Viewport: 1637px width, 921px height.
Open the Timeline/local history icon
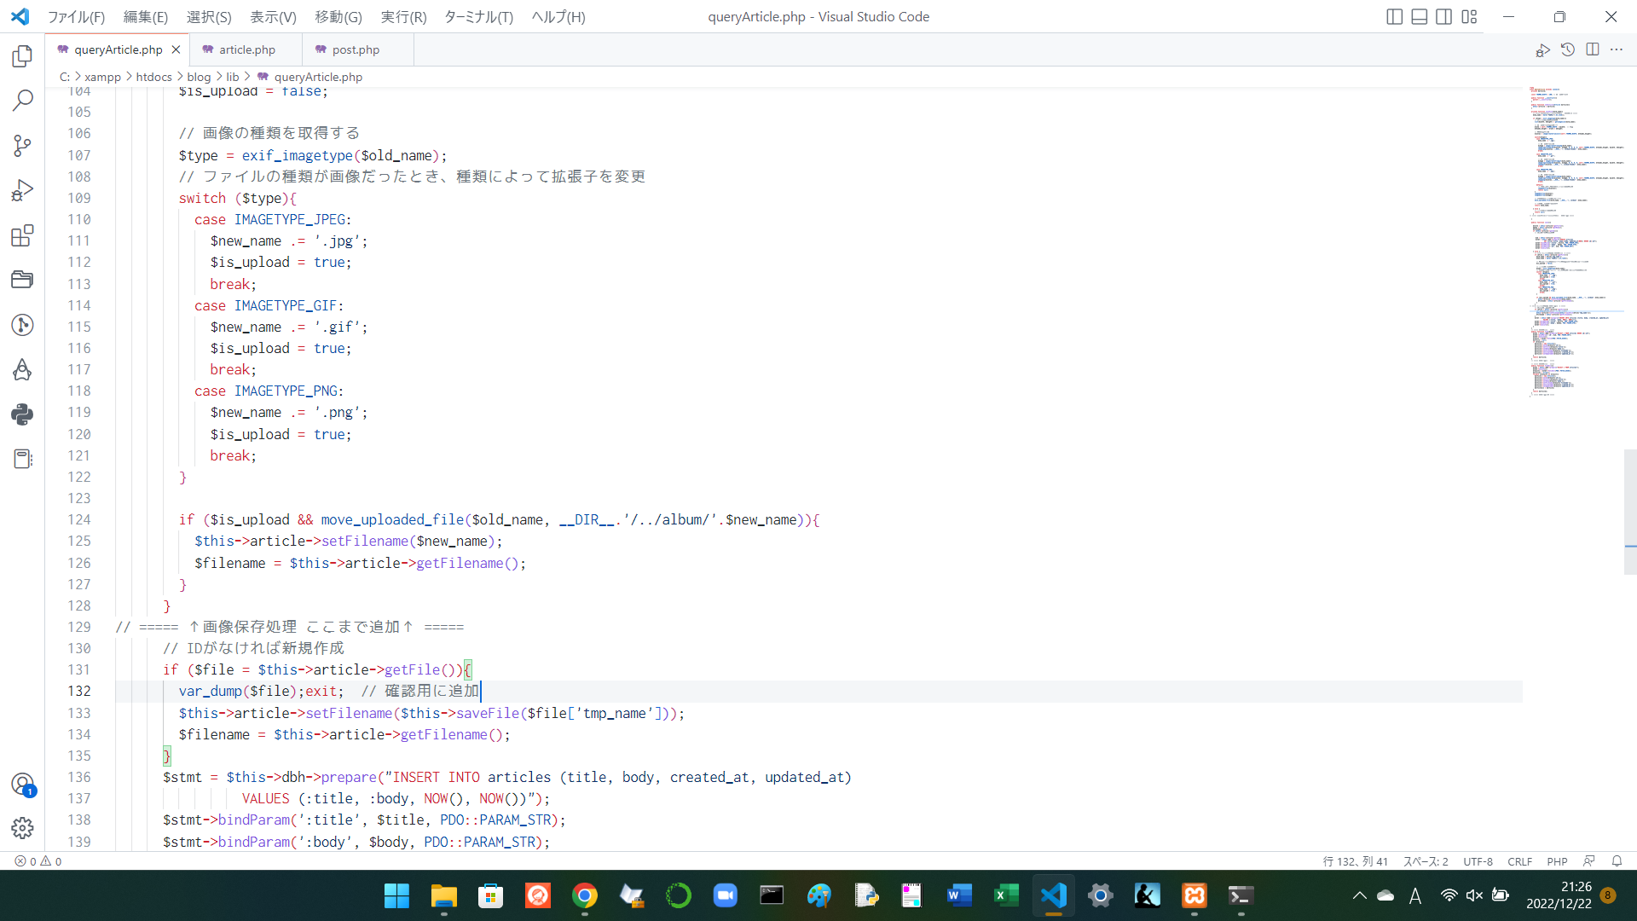(x=1568, y=49)
